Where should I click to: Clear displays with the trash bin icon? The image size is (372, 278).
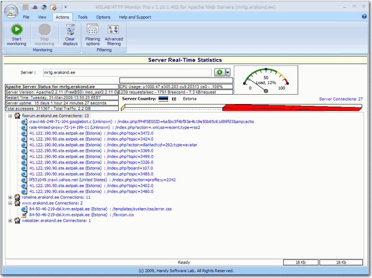(70, 35)
